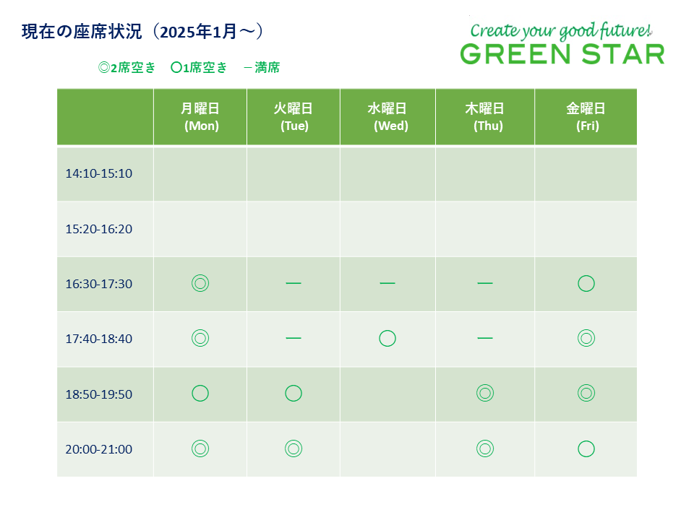Select the Friday 16:30-17:30 single circle

pos(586,283)
